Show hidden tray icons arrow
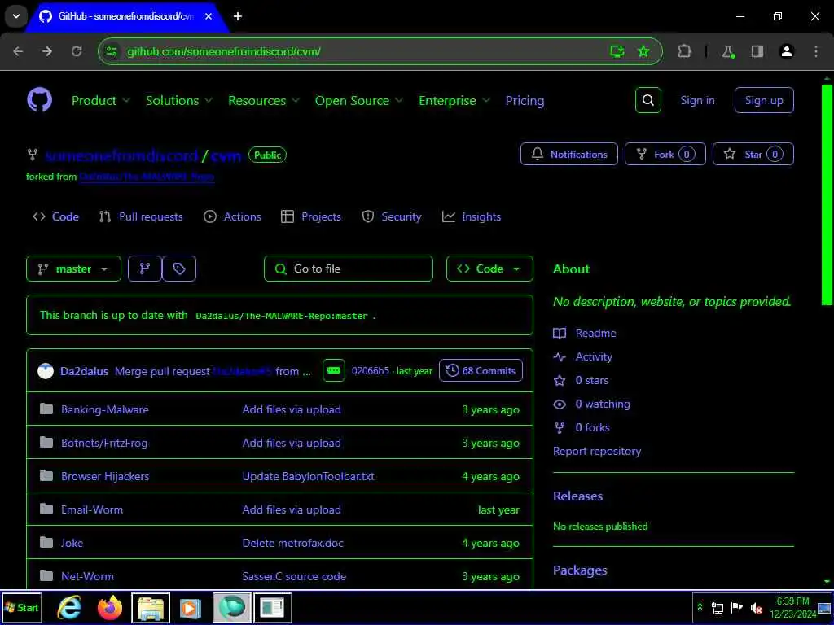 point(700,607)
